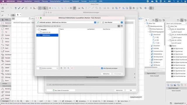Click the eyedropper pick-up parameters icon

[19, 8]
